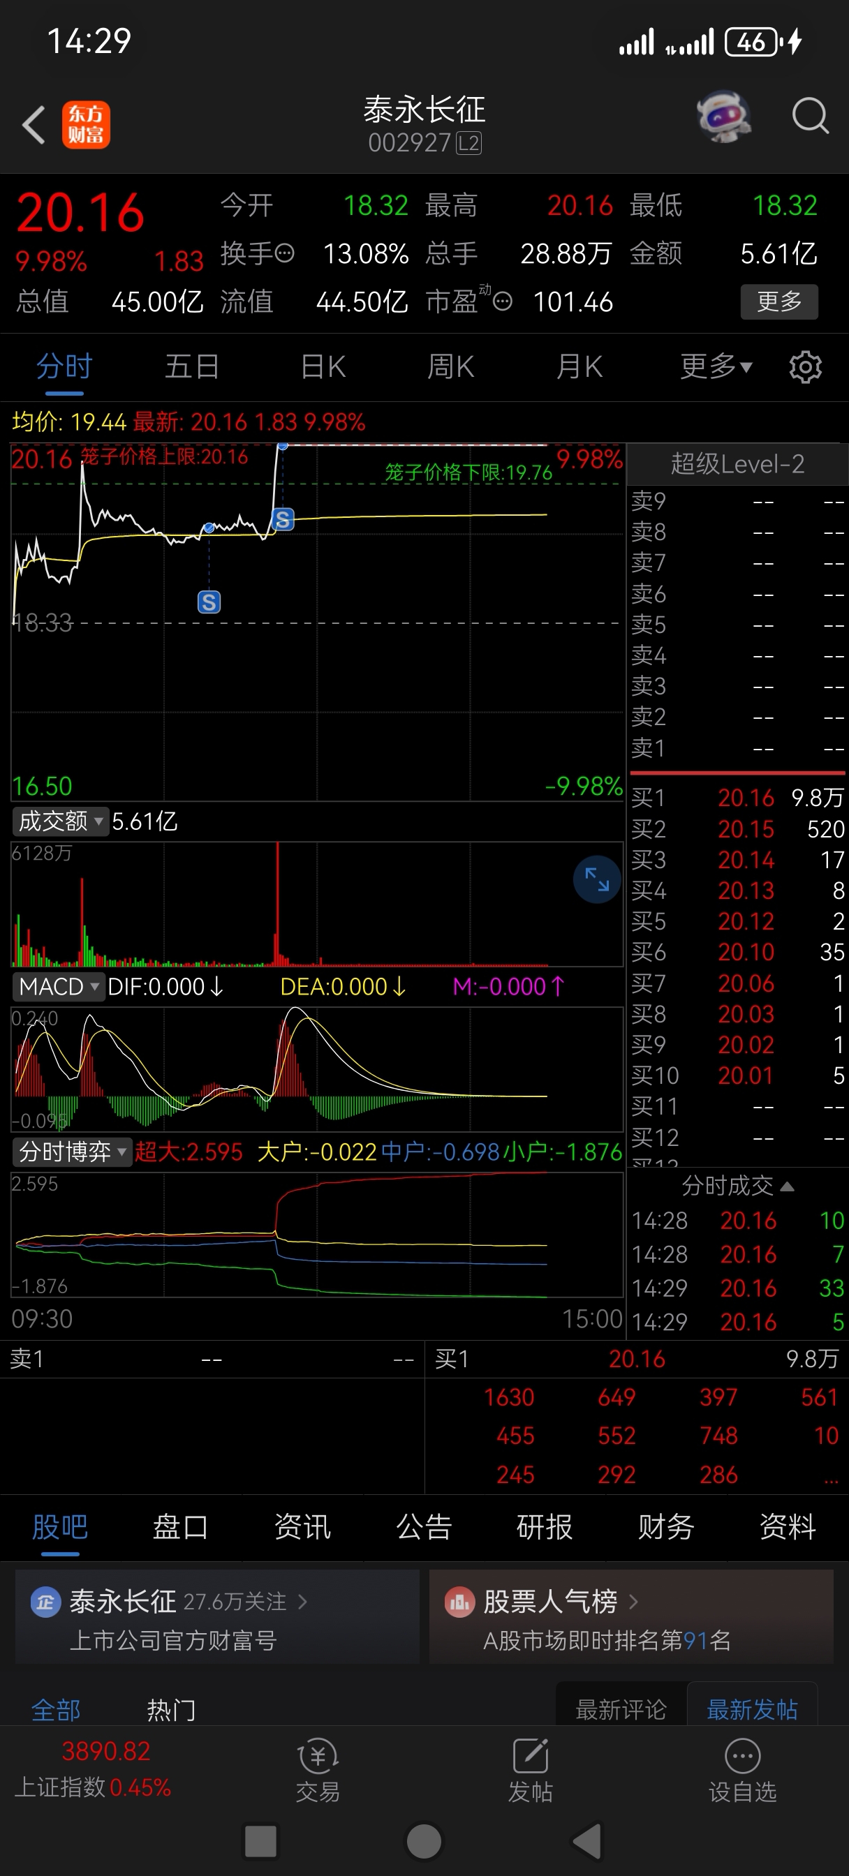Expand buy queue ellipsis
This screenshot has width=849, height=1876.
point(831,1479)
